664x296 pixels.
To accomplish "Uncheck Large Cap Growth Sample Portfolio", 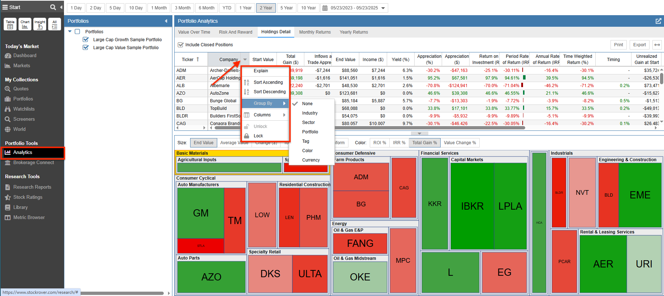I will [x=86, y=40].
